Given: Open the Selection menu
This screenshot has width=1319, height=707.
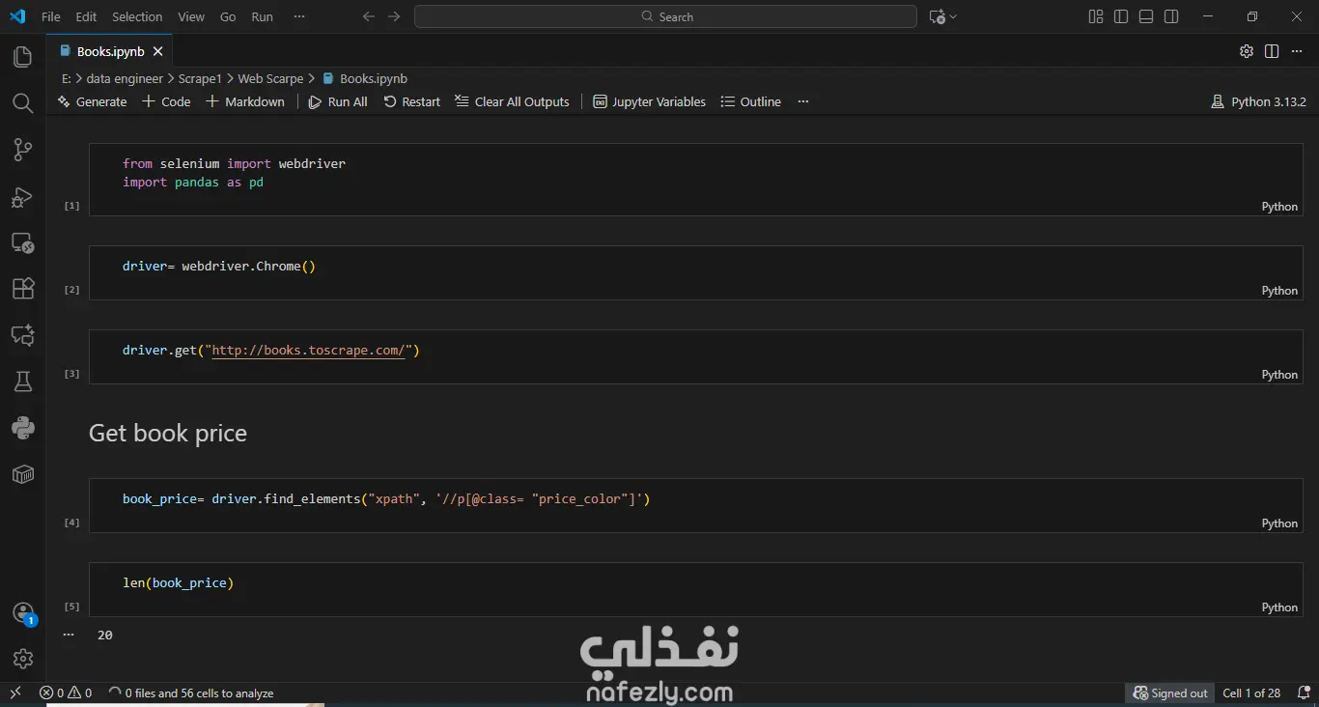Looking at the screenshot, I should click(137, 16).
